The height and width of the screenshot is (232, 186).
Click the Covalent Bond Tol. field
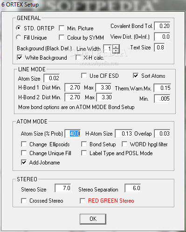click(x=162, y=26)
